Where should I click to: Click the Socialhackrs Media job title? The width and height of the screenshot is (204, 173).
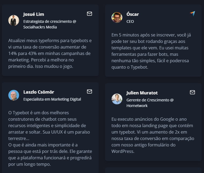pos(50,24)
